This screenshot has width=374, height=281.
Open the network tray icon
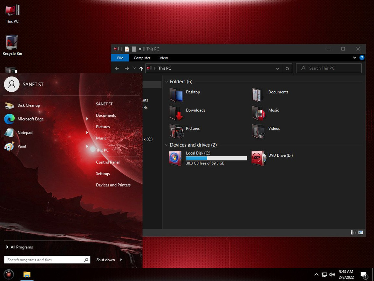324,275
